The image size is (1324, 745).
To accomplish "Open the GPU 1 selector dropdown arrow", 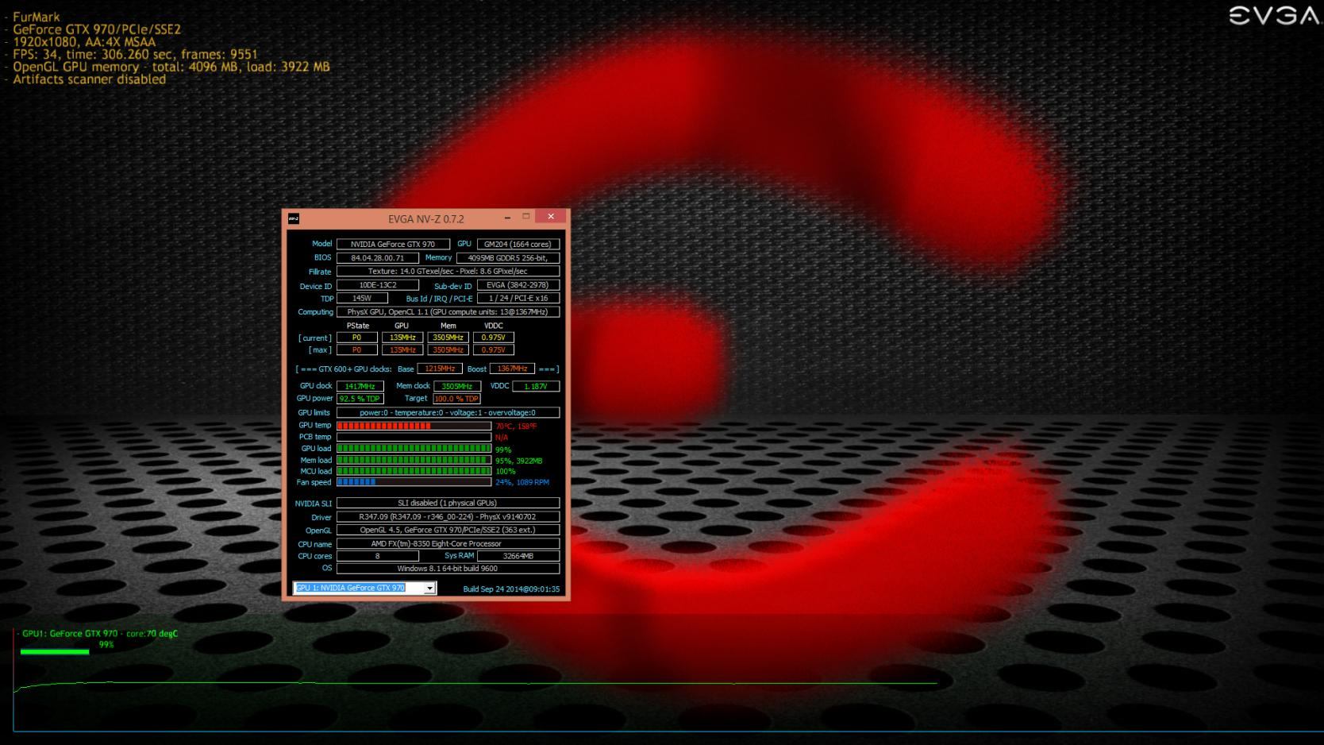I will pyautogui.click(x=429, y=589).
